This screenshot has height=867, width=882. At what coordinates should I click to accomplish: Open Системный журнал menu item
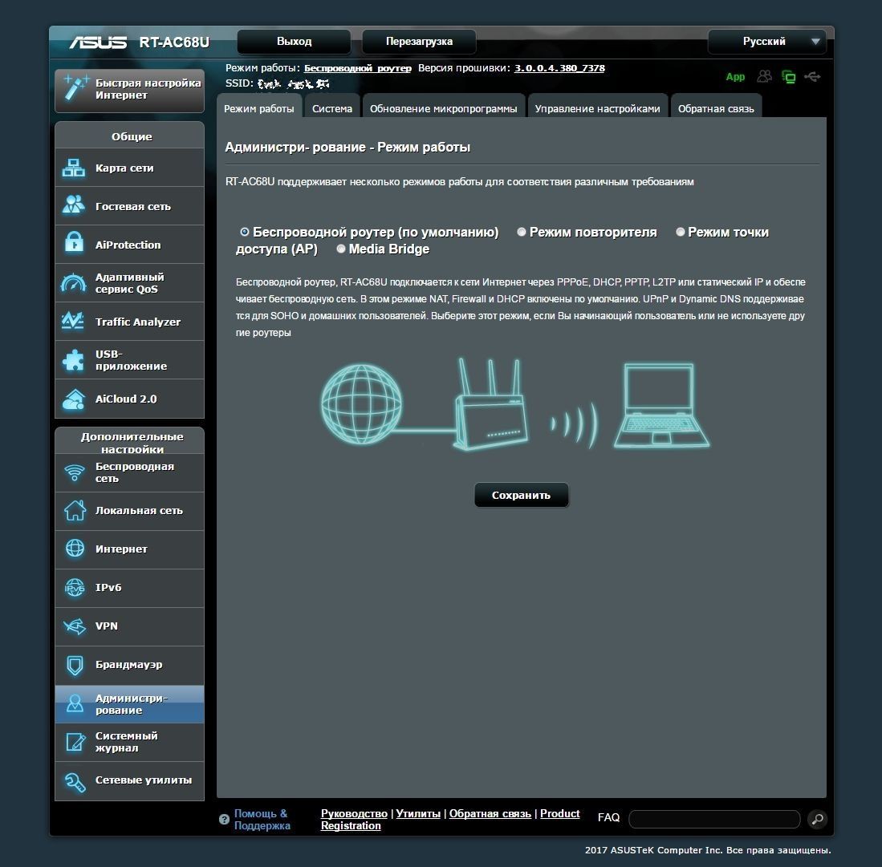pyautogui.click(x=129, y=742)
